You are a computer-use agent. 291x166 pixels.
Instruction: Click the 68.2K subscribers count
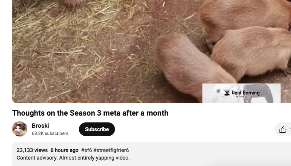tap(50, 133)
